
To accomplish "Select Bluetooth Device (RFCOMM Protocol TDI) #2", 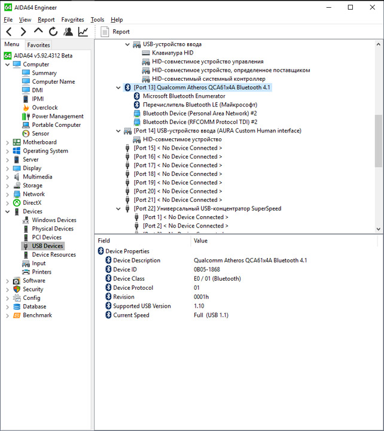I will point(200,122).
